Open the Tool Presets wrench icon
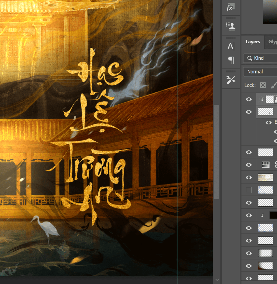Viewport: 277px width, 284px height. [231, 80]
